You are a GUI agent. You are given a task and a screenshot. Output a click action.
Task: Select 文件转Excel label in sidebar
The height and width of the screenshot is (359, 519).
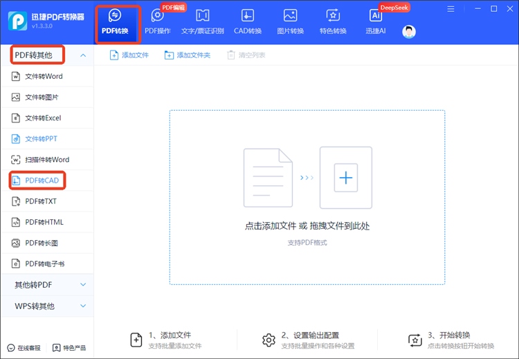point(43,118)
